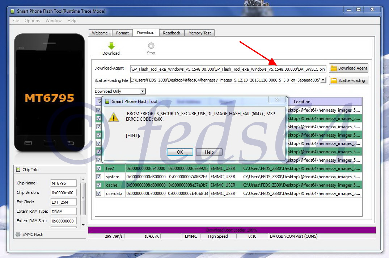Screen dimensions: 389x258
Task: Click the EMMC status bar entry
Action: pyautogui.click(x=191, y=236)
